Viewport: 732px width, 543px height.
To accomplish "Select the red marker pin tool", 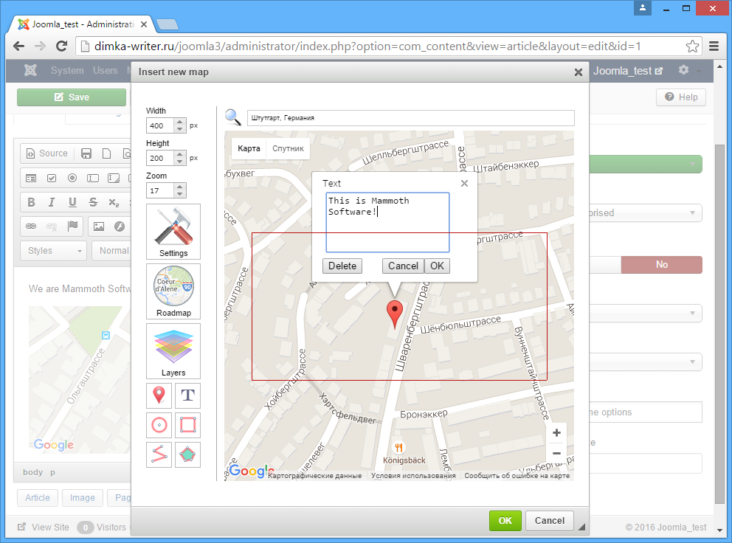I will point(159,395).
